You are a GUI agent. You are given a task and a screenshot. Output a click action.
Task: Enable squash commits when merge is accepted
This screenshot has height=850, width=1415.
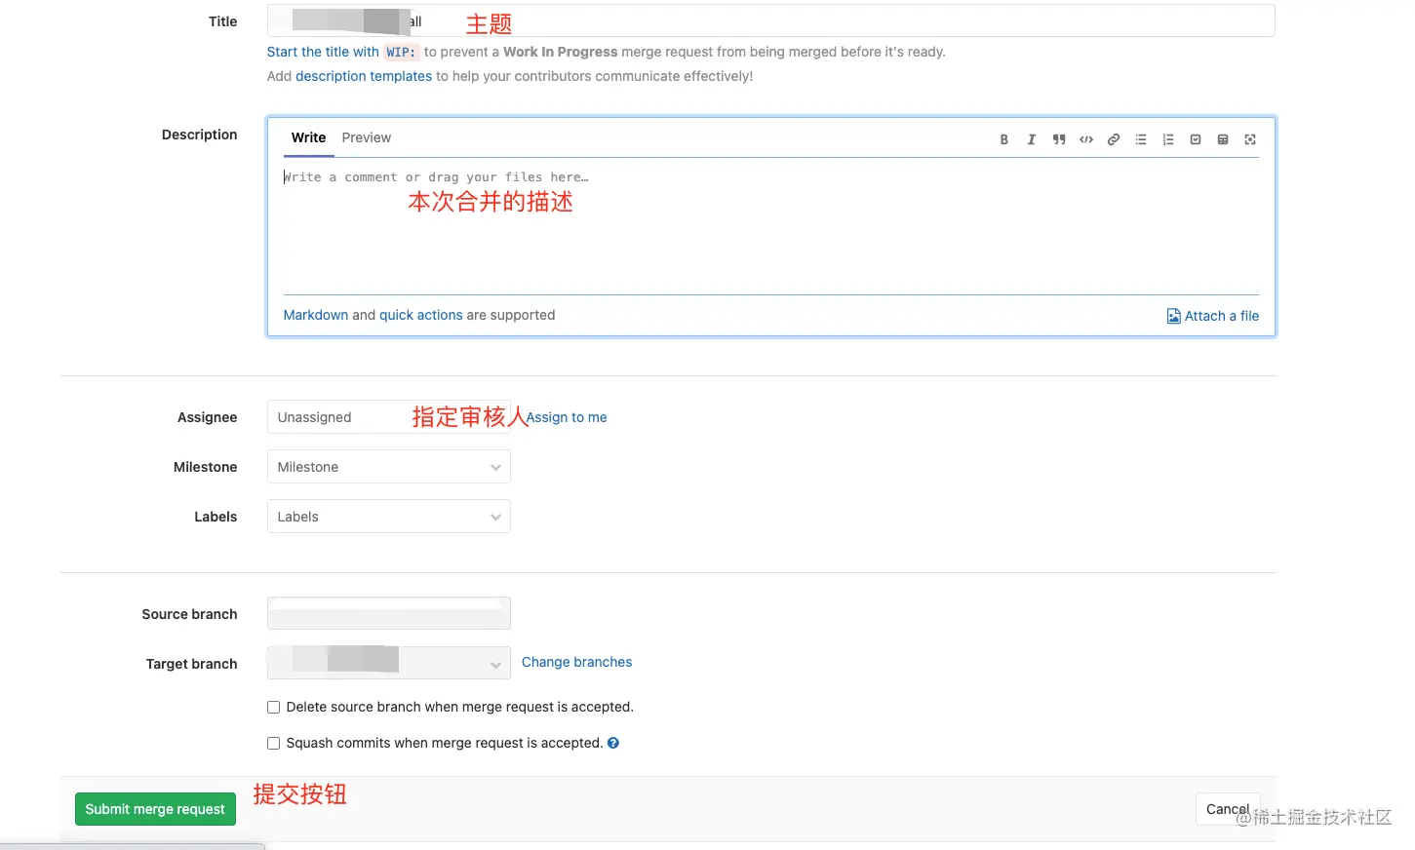click(x=273, y=743)
